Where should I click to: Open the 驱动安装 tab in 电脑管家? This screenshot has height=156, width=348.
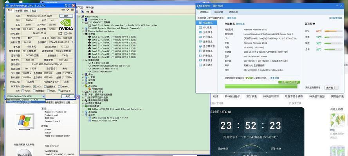(218, 12)
